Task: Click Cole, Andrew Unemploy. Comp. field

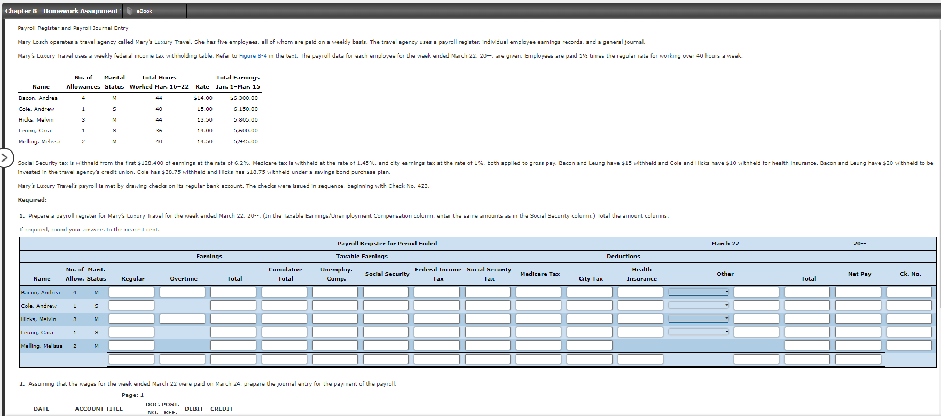Action: (x=335, y=306)
